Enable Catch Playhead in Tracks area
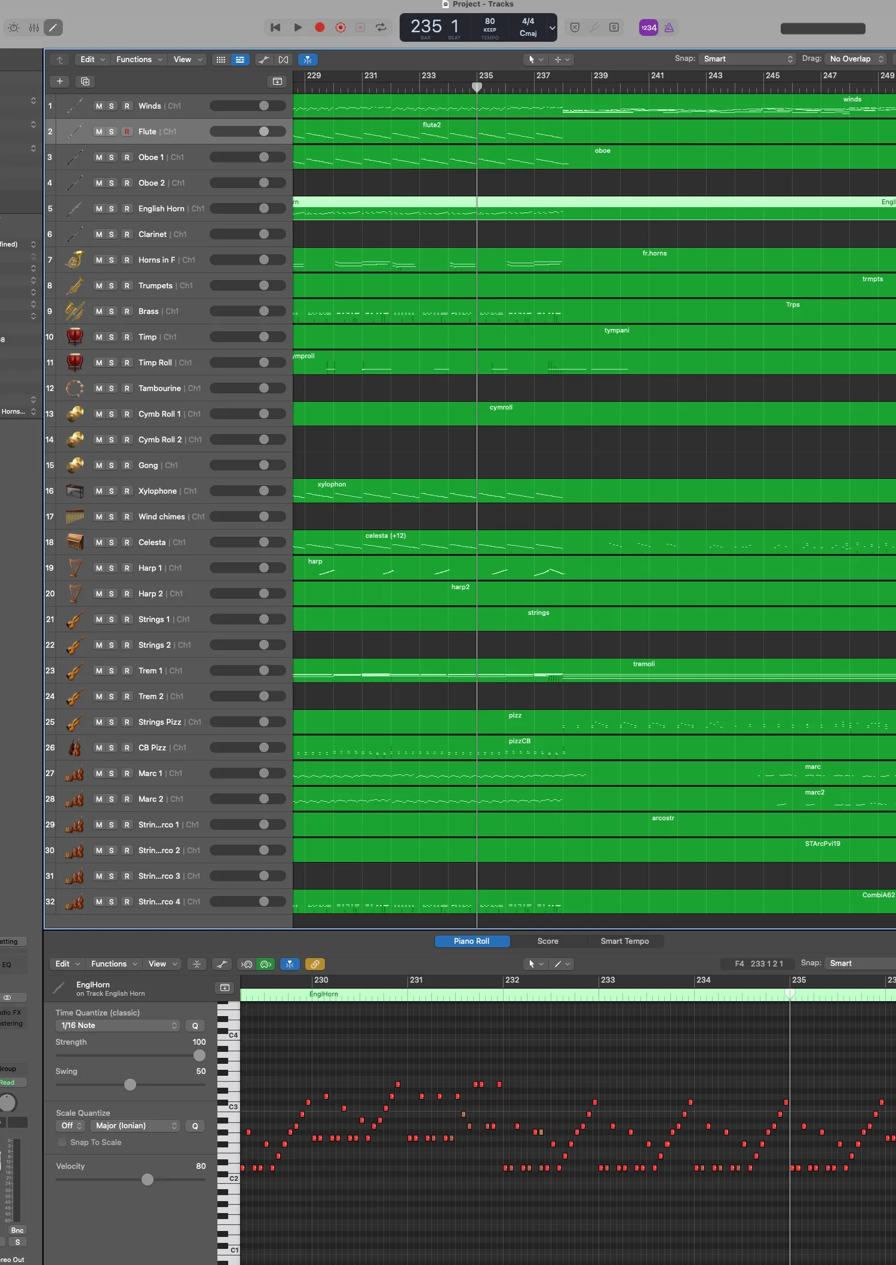Screen dimensions: 896x1265 (308, 60)
